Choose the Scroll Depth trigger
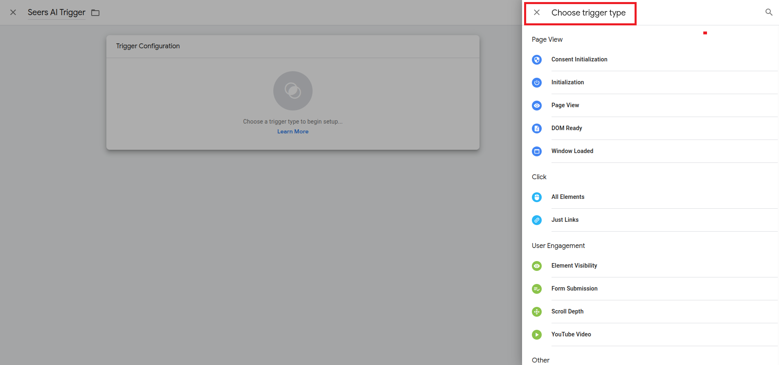779x365 pixels. 567,311
